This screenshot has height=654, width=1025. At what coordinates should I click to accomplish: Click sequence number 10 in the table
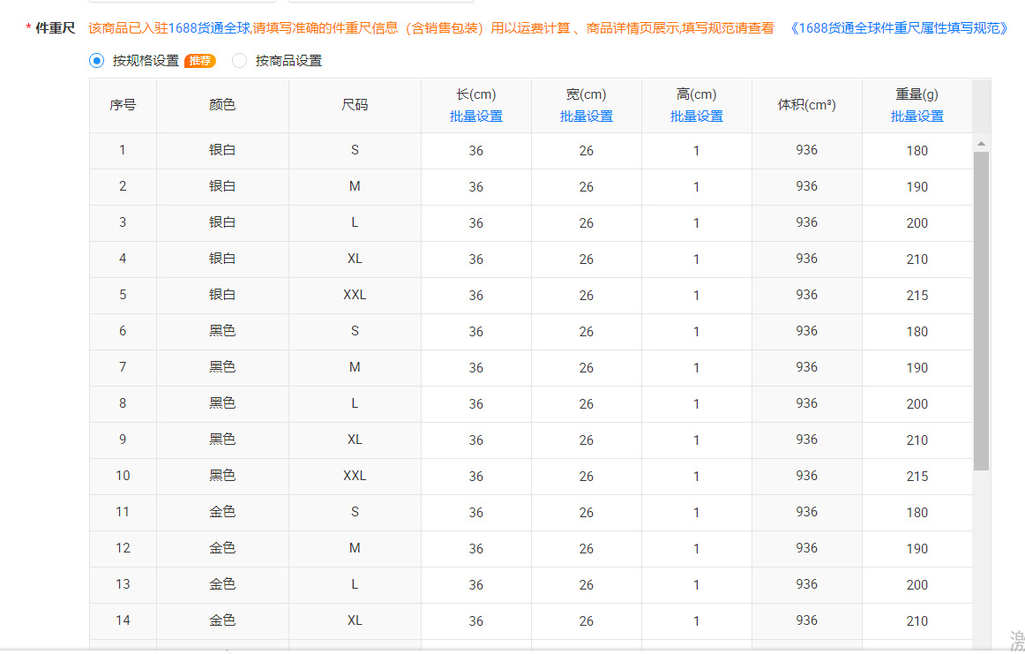click(x=123, y=476)
